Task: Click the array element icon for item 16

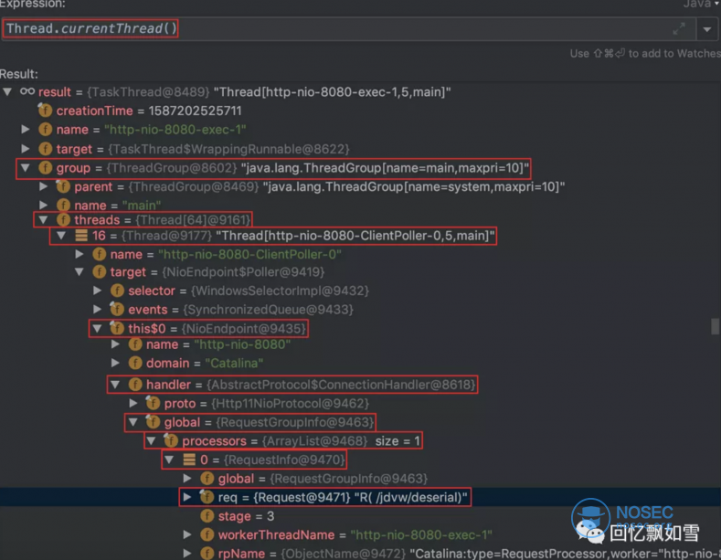Action: (81, 236)
